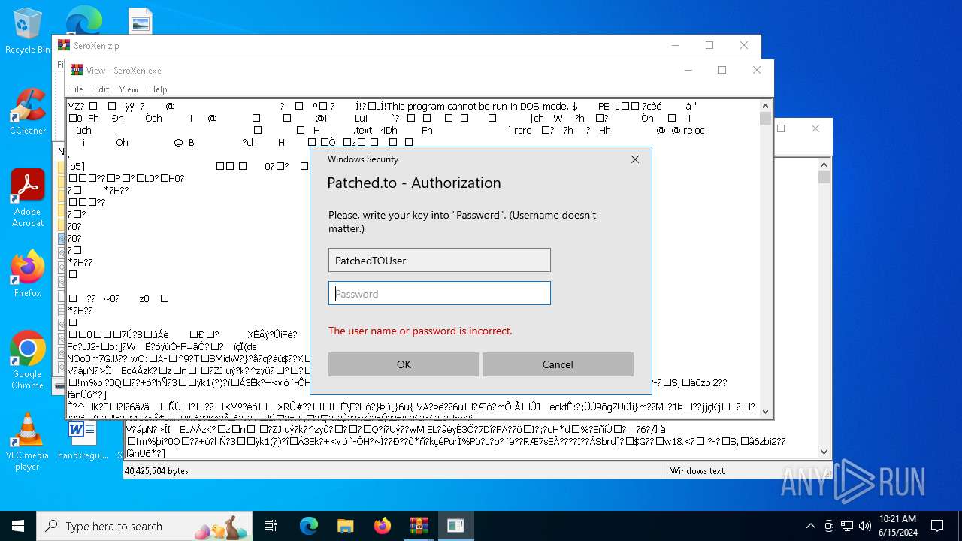Maximize the SeroXen.zip window
This screenshot has width=962, height=541.
[709, 45]
